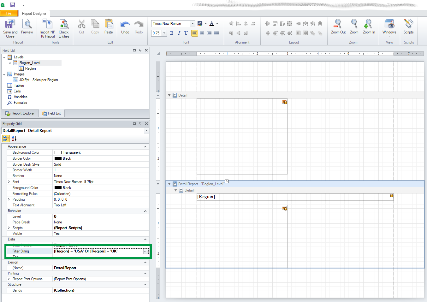Open the Windows view menu

coord(389,28)
